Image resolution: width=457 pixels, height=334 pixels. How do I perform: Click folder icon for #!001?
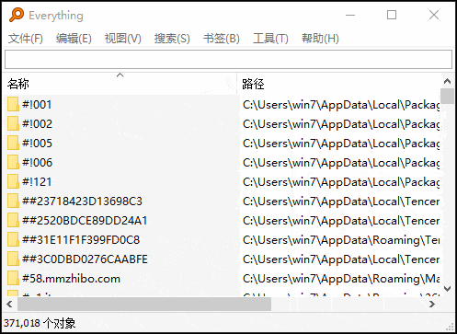click(13, 104)
